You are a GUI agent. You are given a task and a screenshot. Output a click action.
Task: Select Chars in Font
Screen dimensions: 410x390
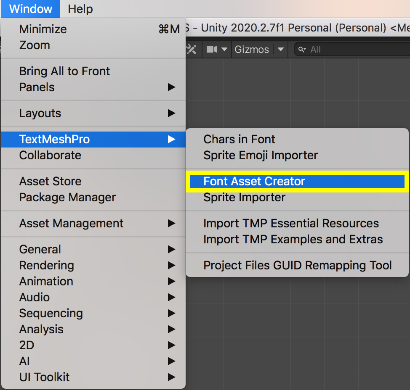297,140
